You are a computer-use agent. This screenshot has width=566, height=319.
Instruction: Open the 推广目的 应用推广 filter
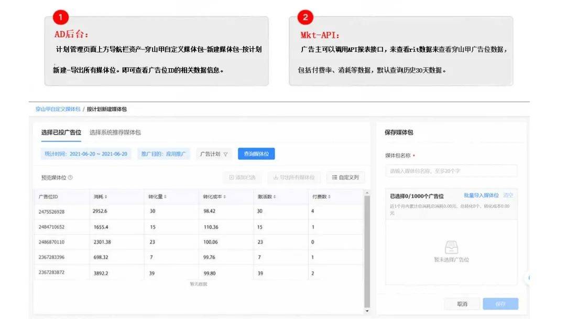click(x=163, y=154)
